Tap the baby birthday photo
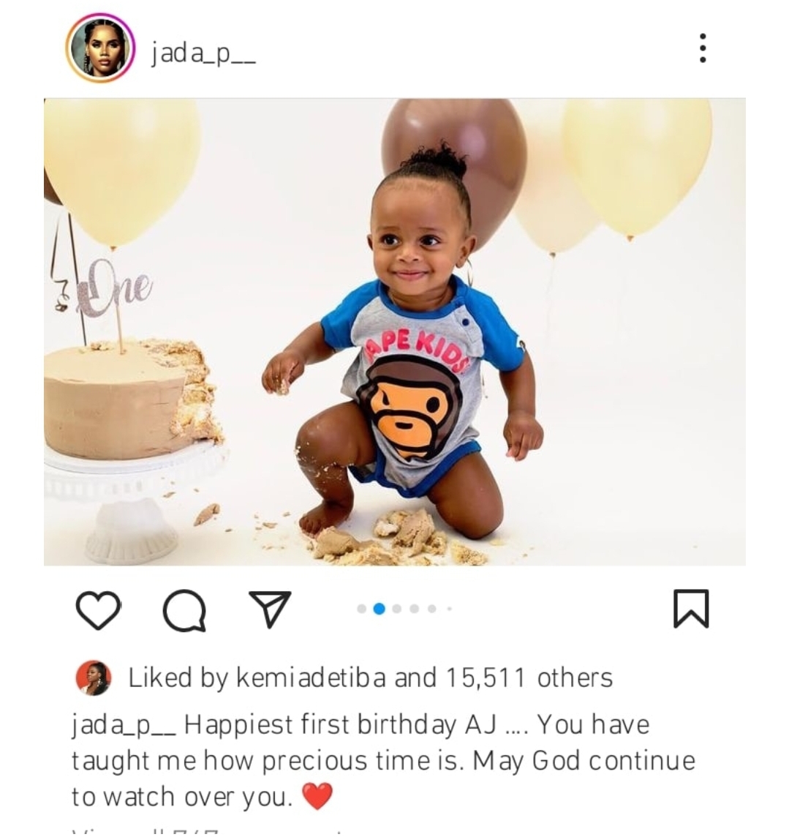Image resolution: width=789 pixels, height=837 pixels. point(395,331)
